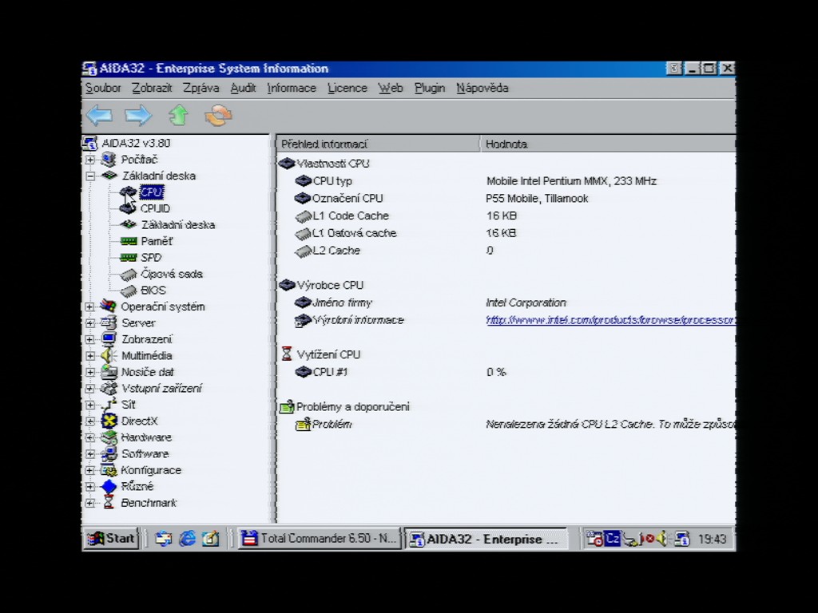The height and width of the screenshot is (613, 818).
Task: Expand the Software tree node
Action: tap(90, 454)
